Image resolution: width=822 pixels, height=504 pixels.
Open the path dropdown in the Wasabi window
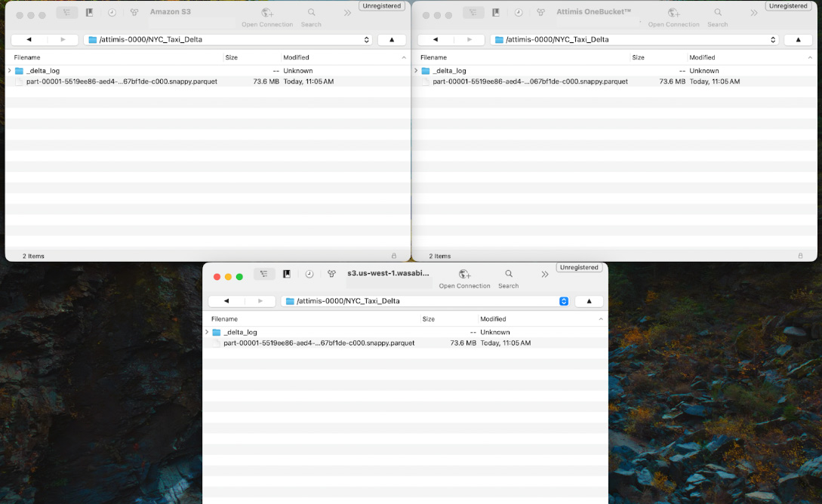click(564, 301)
